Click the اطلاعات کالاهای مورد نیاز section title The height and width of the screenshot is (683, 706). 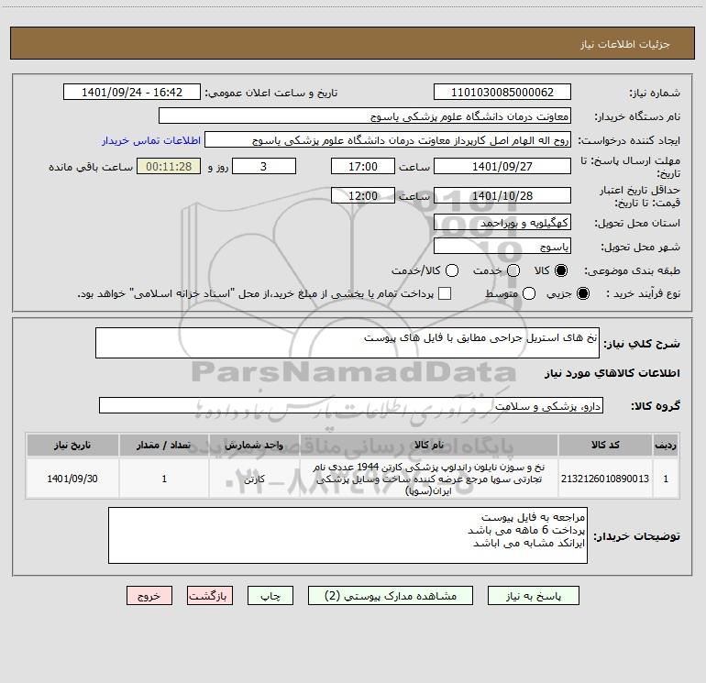(612, 373)
